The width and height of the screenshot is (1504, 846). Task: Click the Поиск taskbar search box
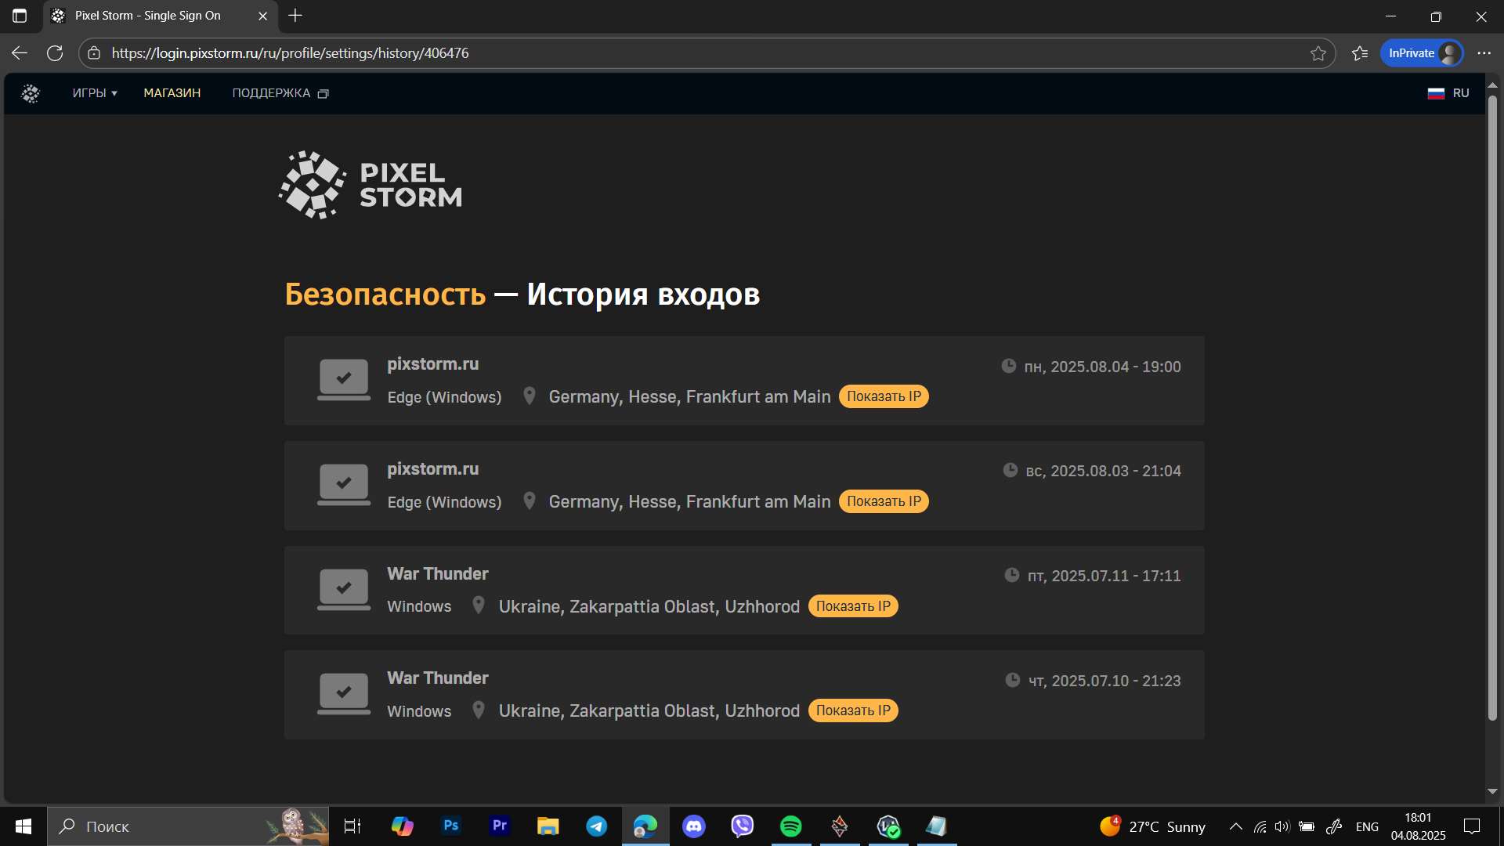click(188, 826)
